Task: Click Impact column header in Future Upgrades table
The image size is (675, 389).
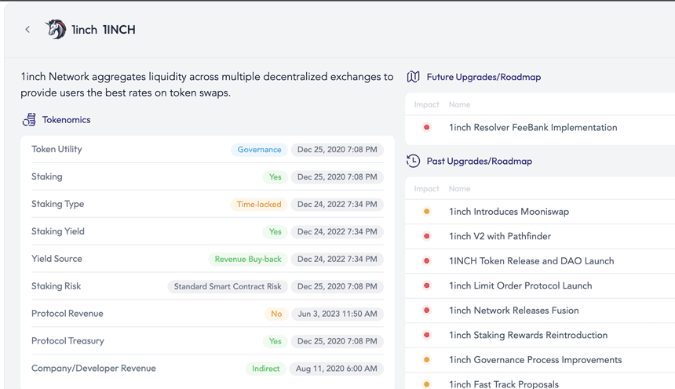Action: [x=427, y=104]
